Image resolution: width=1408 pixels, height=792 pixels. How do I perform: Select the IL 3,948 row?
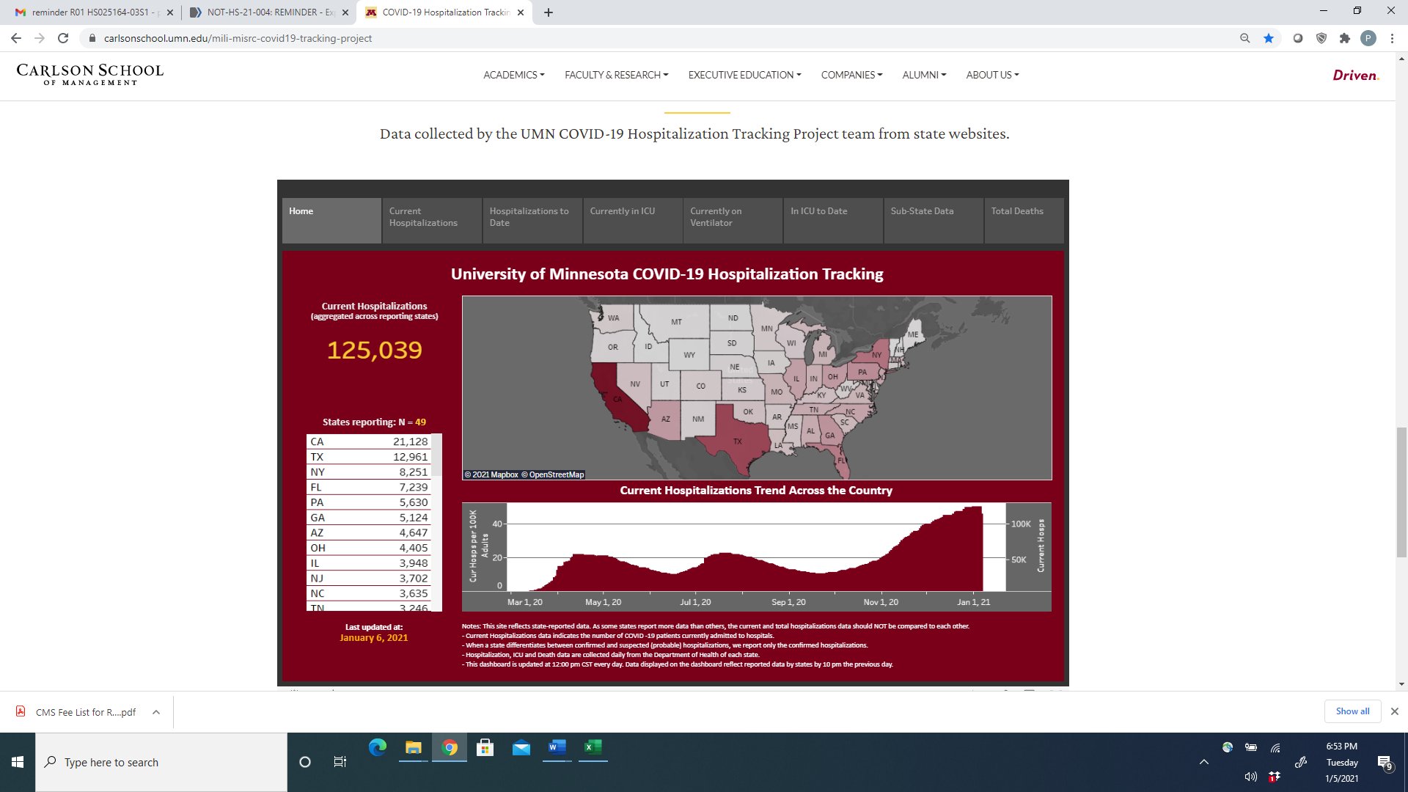point(369,563)
